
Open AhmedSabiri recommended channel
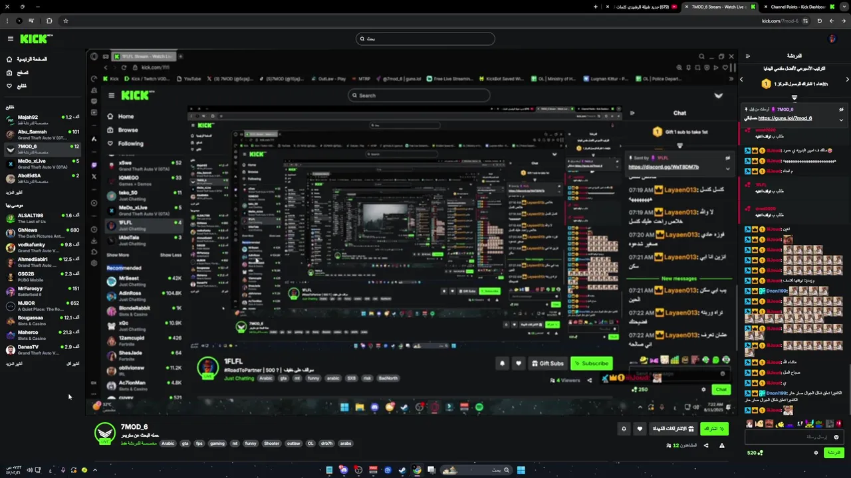[43, 262]
